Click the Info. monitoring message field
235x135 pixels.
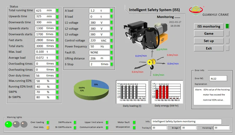tap(186, 122)
